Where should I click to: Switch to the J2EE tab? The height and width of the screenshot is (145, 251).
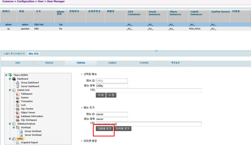pos(17,63)
